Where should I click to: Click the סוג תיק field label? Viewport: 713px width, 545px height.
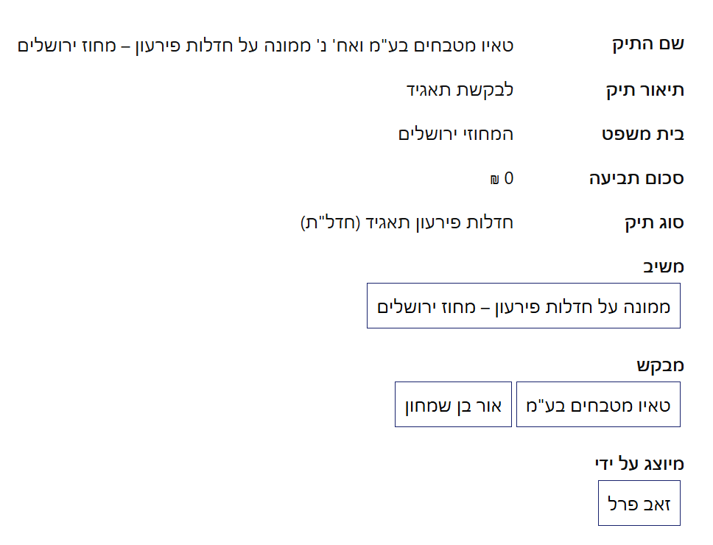pyautogui.click(x=653, y=222)
